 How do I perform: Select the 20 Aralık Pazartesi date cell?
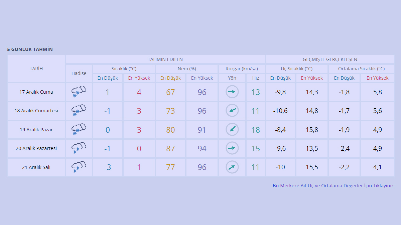[x=36, y=148]
